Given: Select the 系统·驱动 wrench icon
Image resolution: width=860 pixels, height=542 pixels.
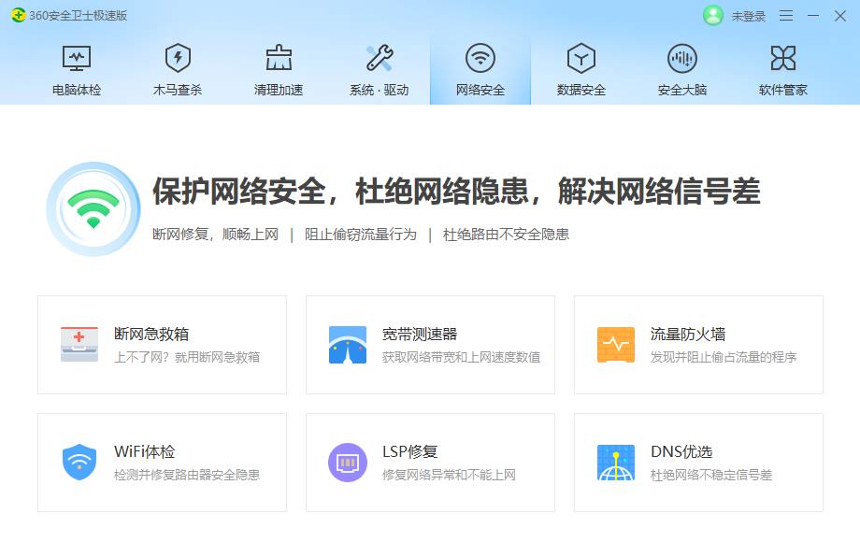Looking at the screenshot, I should pos(379,56).
